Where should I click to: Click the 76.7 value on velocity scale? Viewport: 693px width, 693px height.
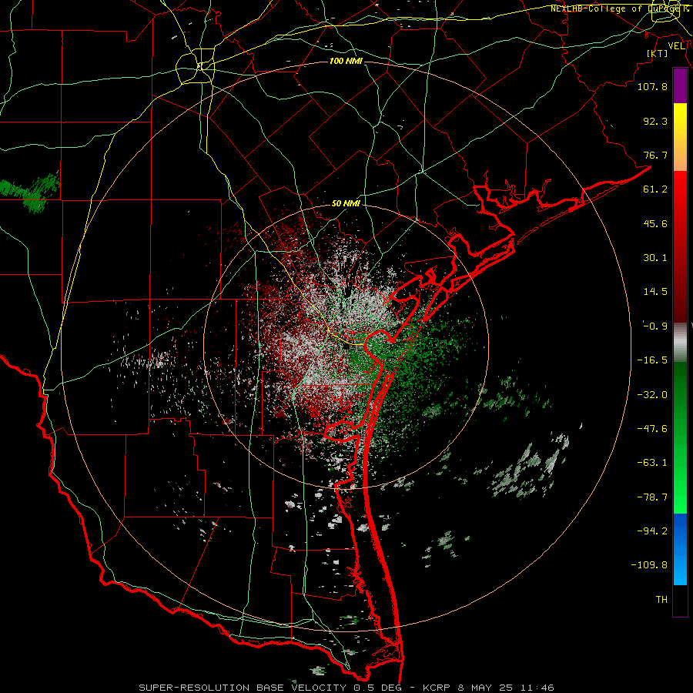coord(655,155)
